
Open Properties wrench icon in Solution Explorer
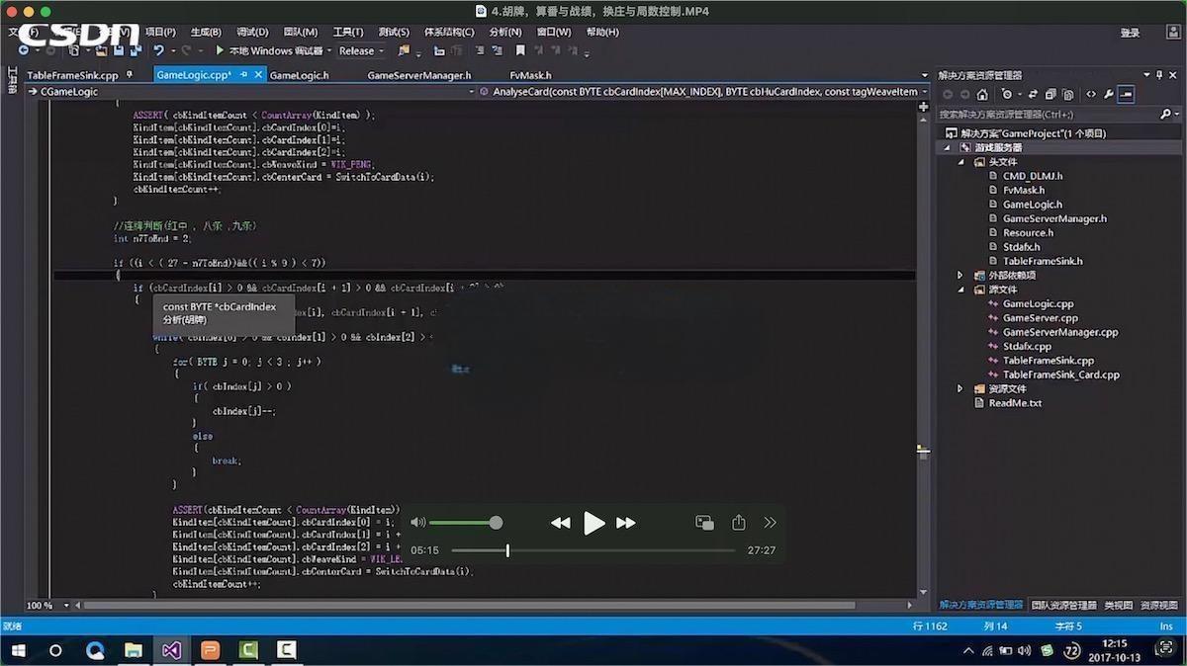tap(1109, 95)
